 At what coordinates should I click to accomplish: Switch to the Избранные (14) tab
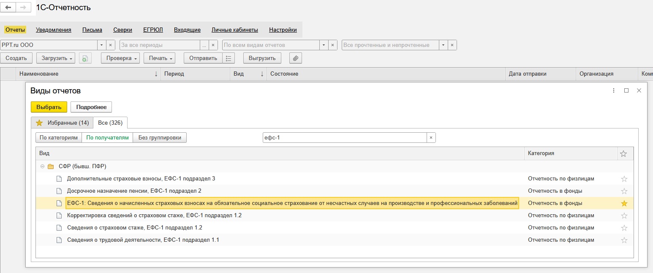(x=62, y=123)
